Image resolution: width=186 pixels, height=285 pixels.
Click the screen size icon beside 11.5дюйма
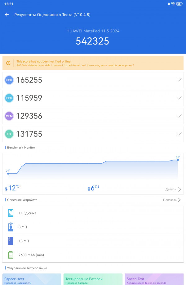pos(11,213)
